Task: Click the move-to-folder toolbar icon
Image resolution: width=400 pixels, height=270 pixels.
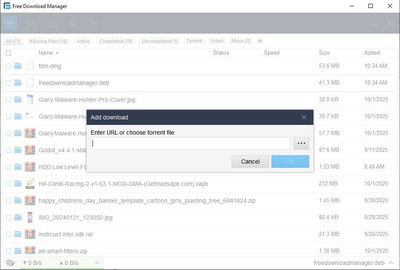Action: [94, 24]
